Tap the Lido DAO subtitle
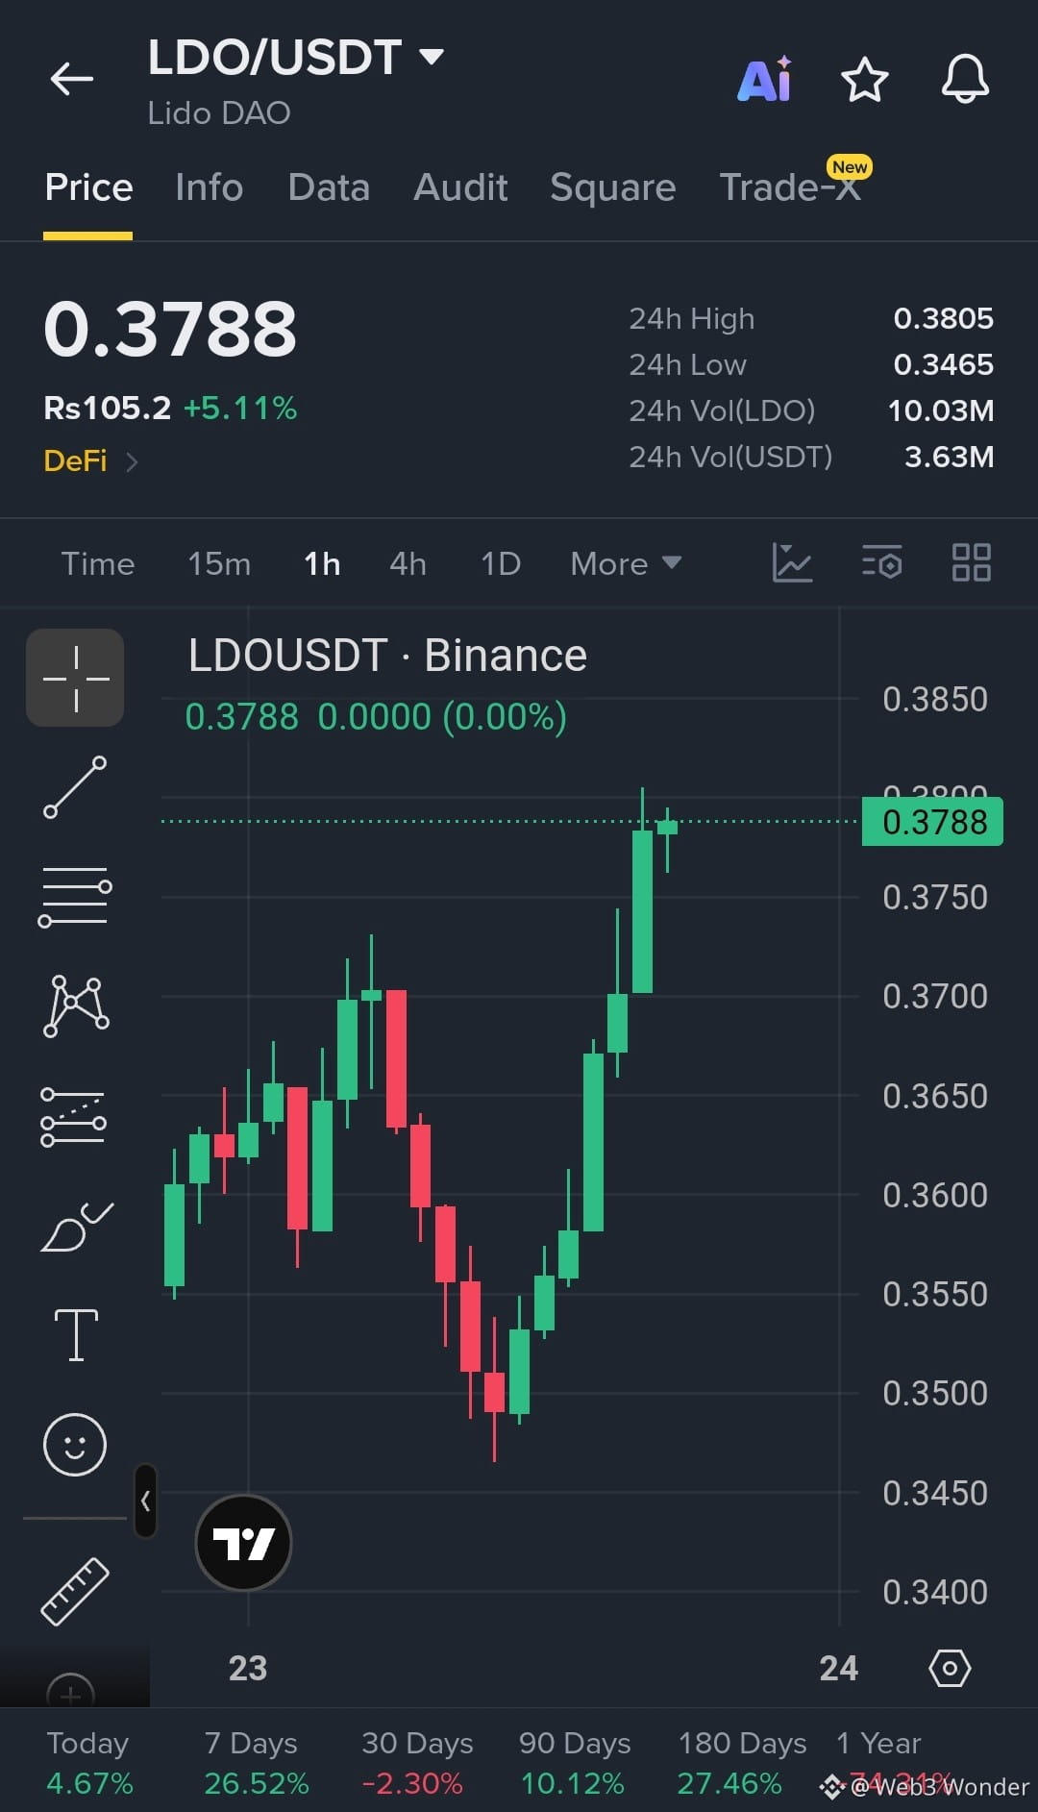This screenshot has width=1038, height=1812. [x=219, y=113]
